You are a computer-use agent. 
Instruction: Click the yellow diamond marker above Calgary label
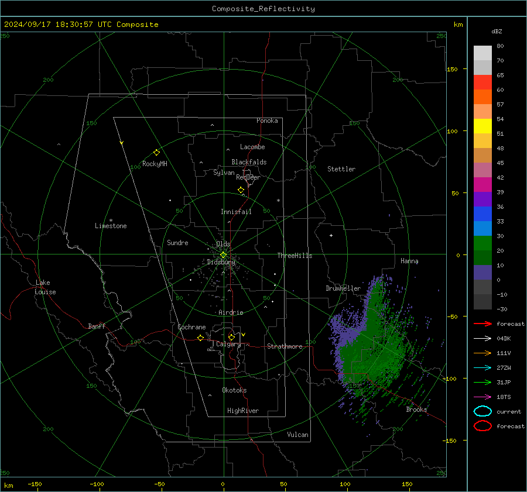(x=231, y=337)
